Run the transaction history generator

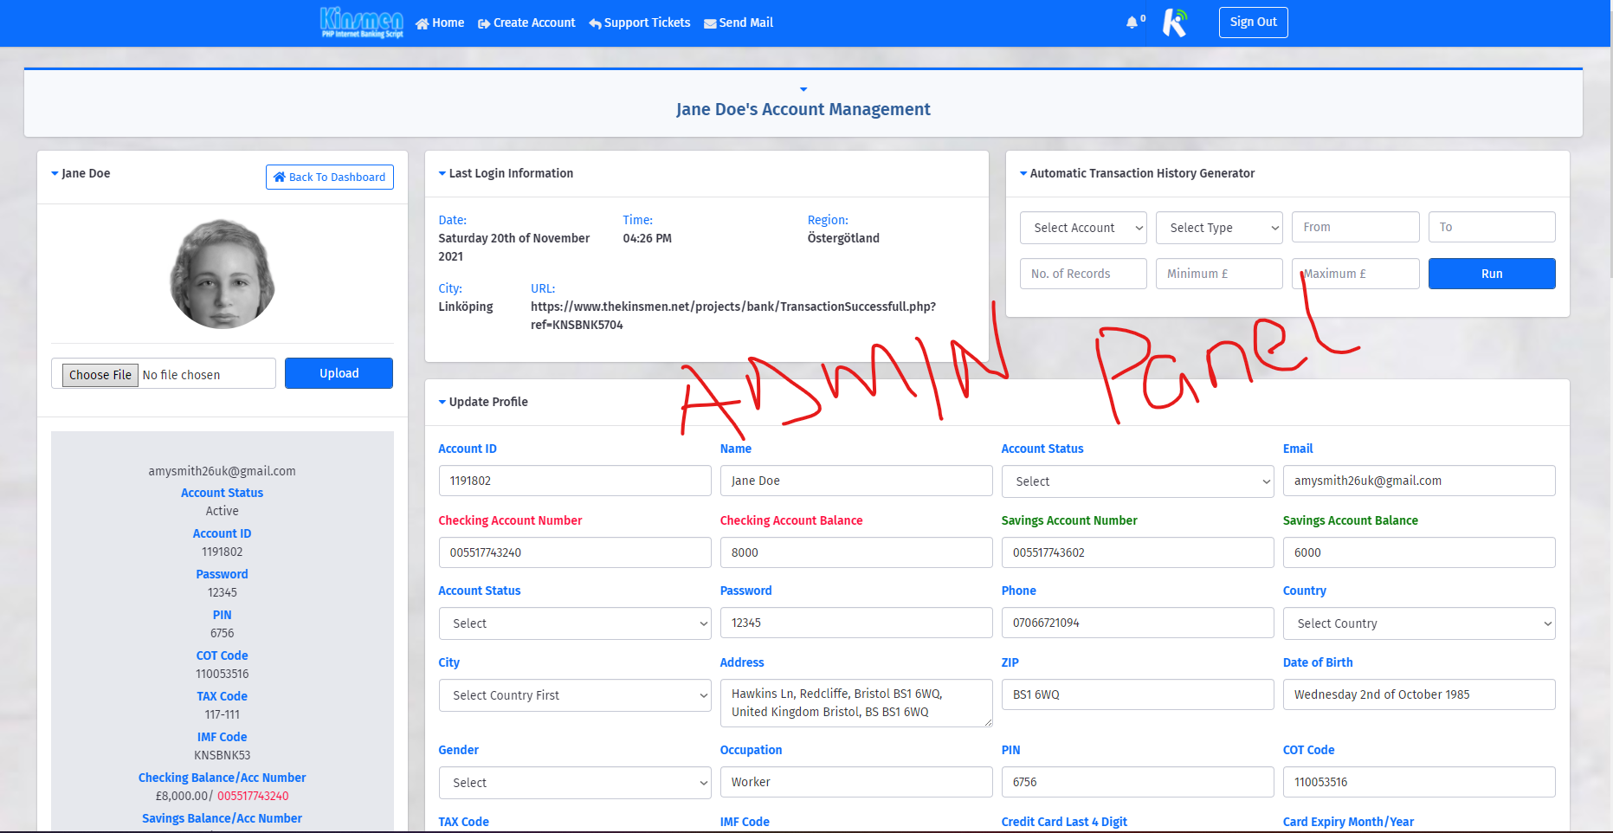[1491, 274]
